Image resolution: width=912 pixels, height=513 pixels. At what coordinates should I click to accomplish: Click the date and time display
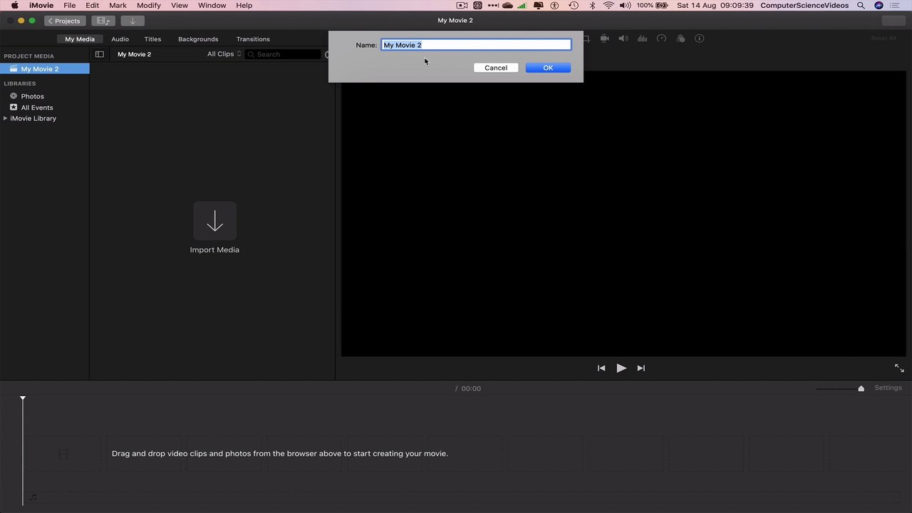[x=715, y=6]
